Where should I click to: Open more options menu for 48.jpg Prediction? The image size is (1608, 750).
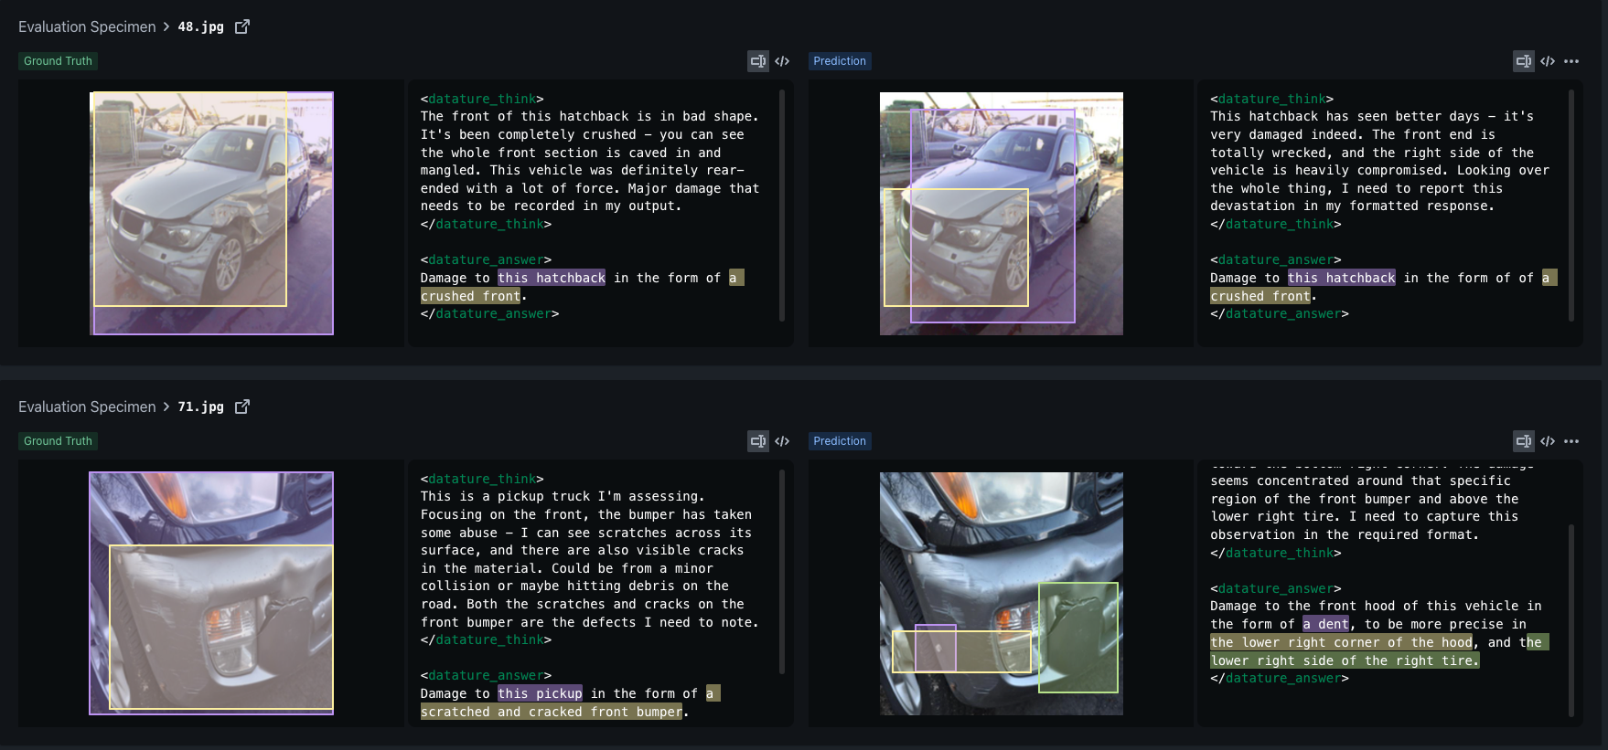pos(1571,61)
